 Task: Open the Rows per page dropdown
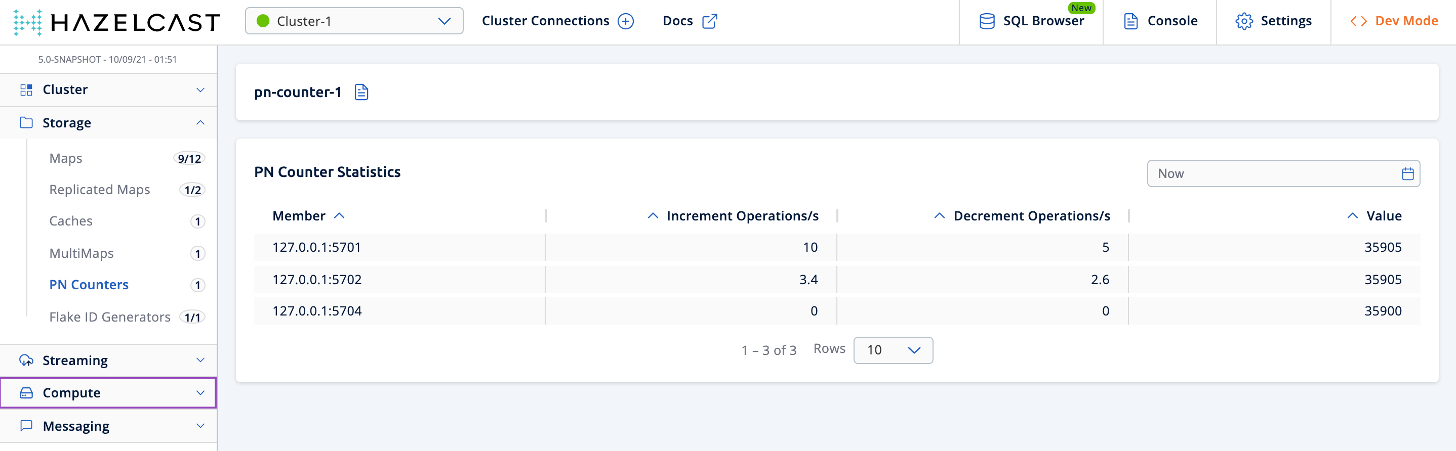click(893, 350)
